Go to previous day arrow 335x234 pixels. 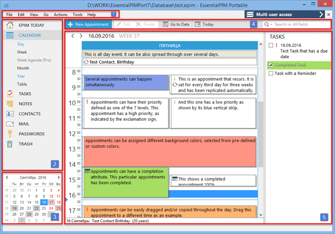(x=73, y=36)
